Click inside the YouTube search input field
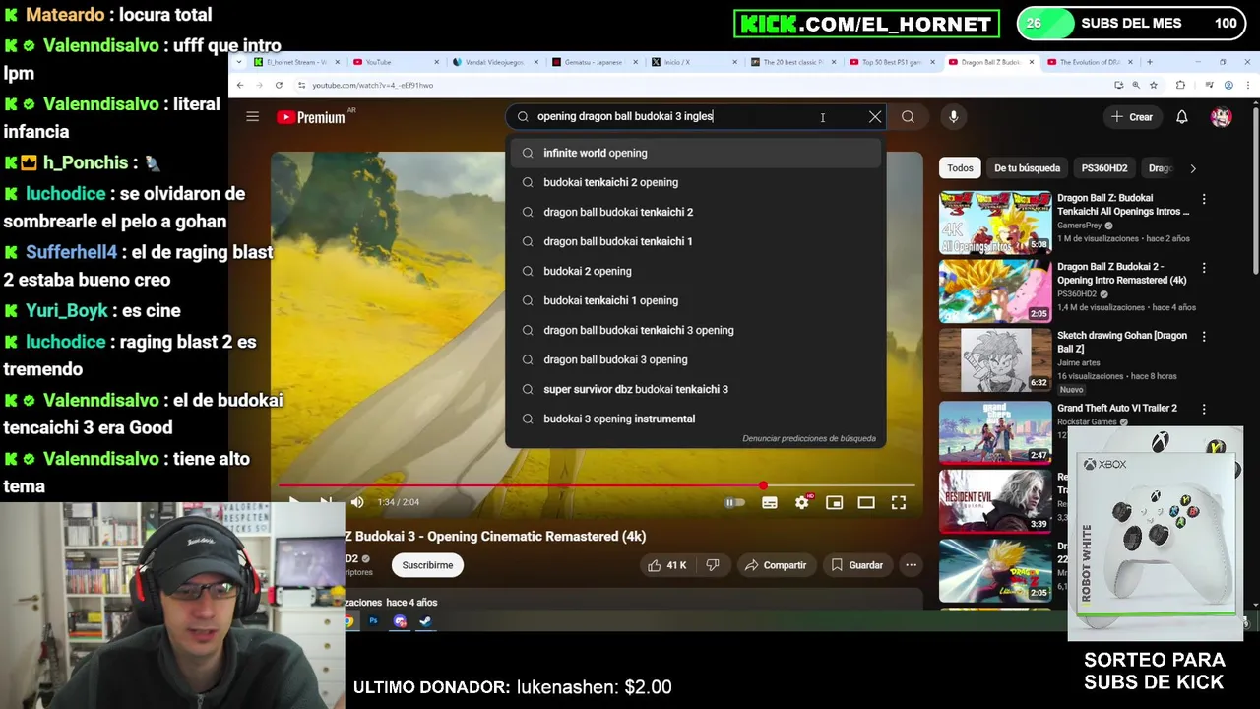The width and height of the screenshot is (1260, 709). click(694, 116)
